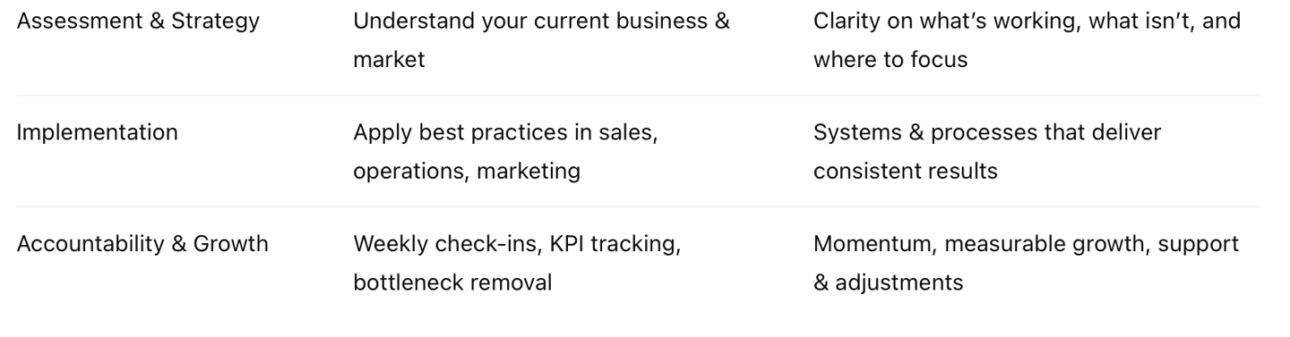Screen dimensions: 1290x337
Task: Select the 'Assessment & Strategy' row heading
Action: (x=138, y=21)
